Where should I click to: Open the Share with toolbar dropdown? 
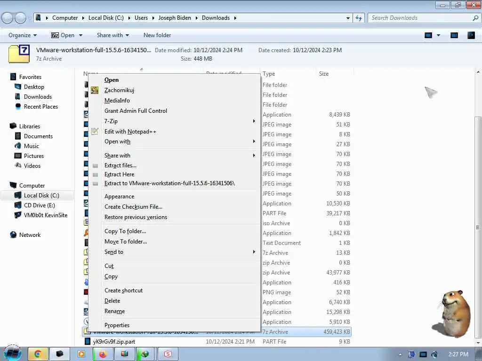[113, 35]
